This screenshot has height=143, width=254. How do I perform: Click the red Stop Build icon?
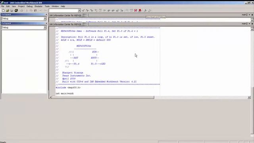click(x=136, y=11)
